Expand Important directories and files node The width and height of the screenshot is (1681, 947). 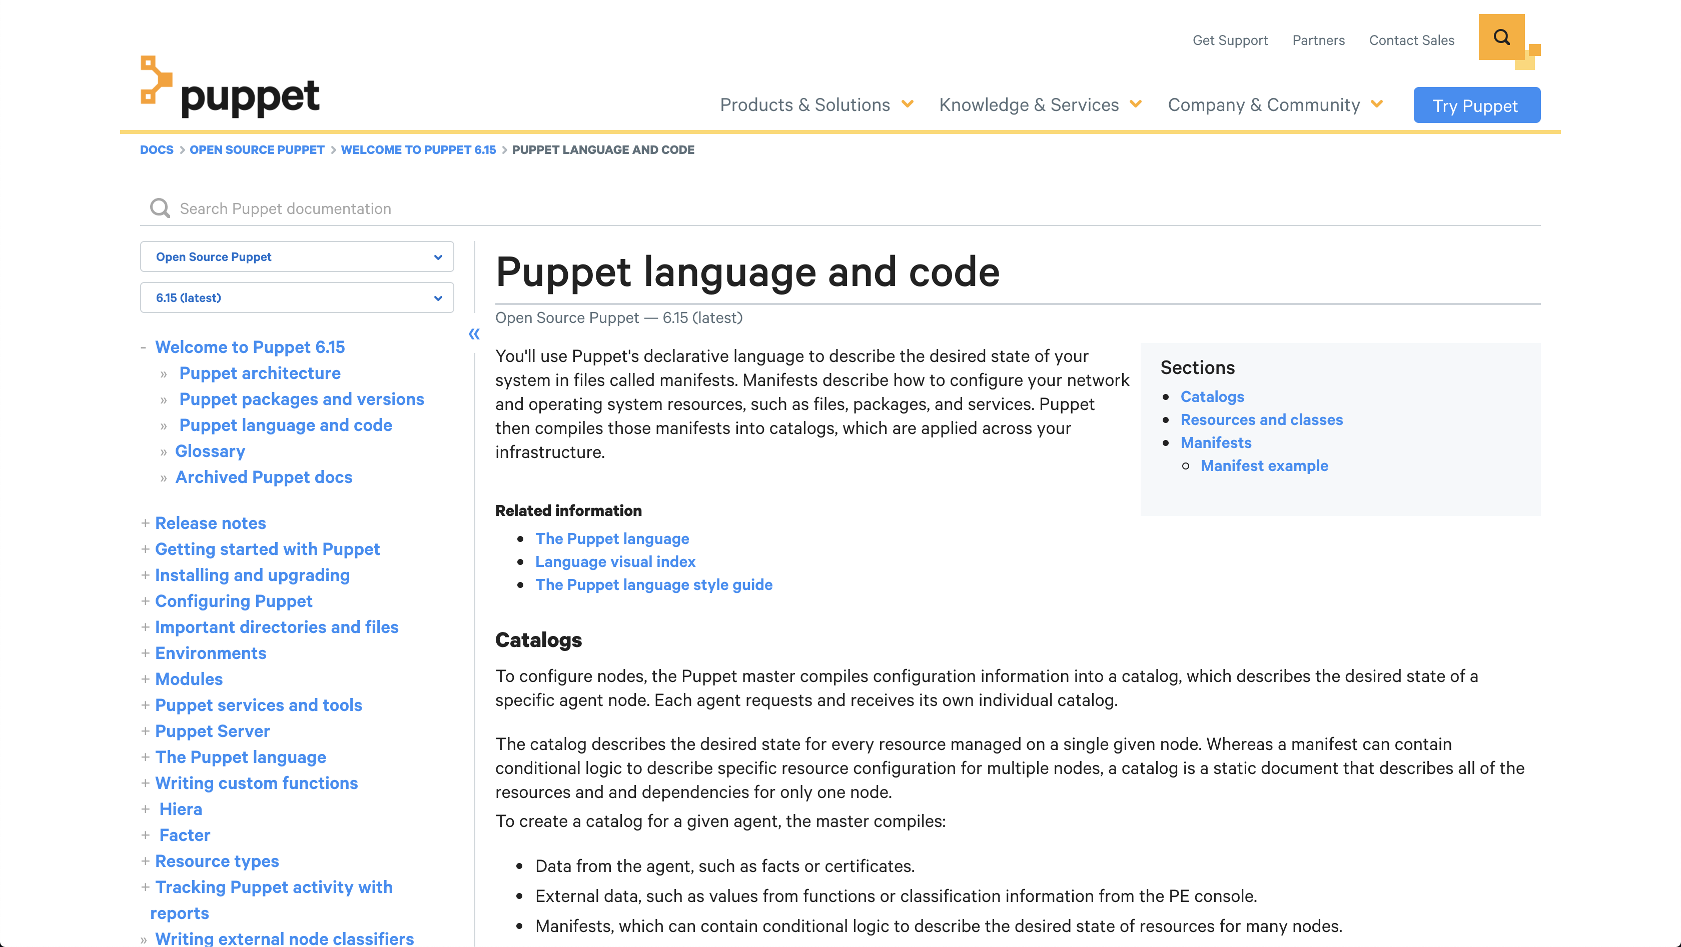(145, 627)
